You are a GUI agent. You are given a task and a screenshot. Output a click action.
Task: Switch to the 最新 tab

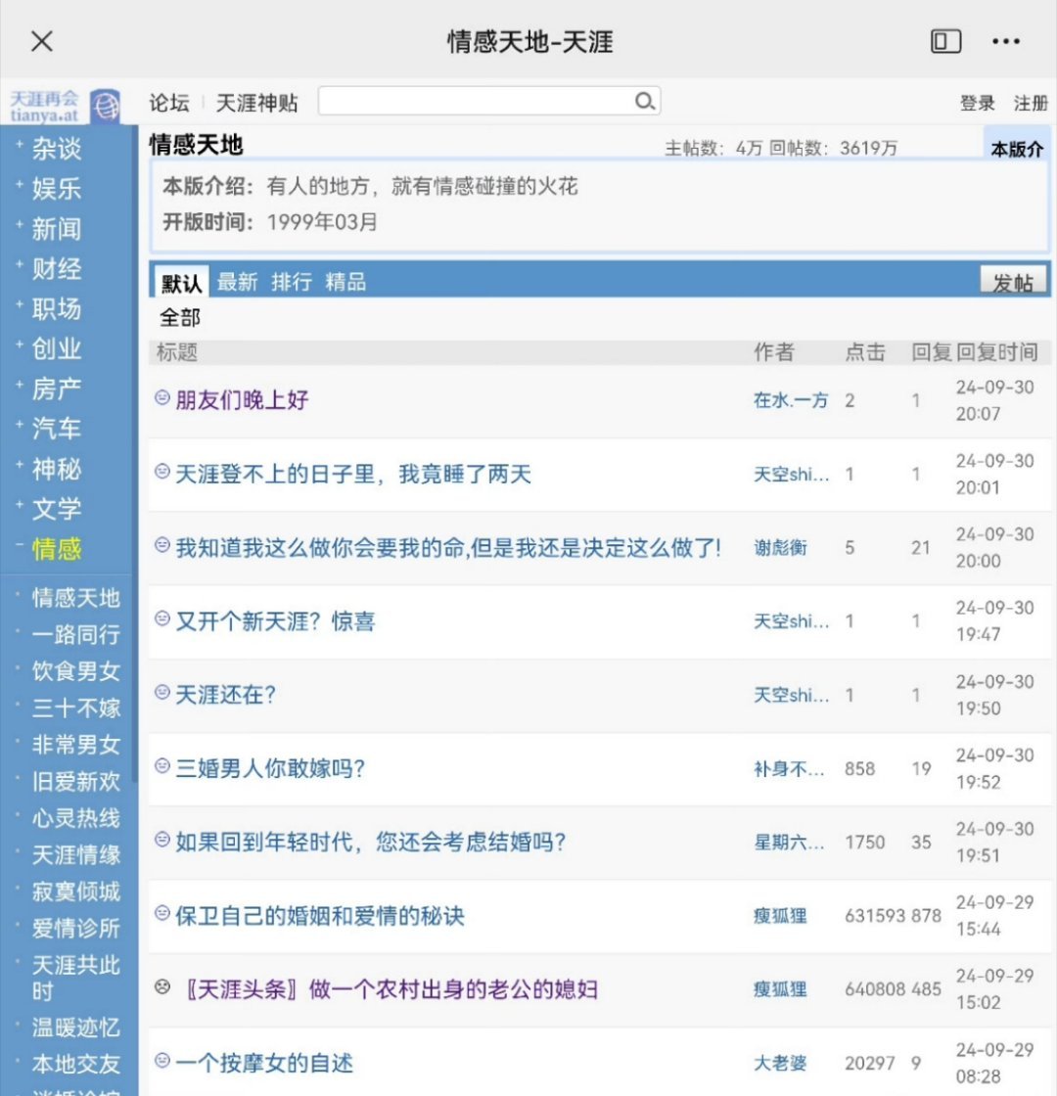[x=237, y=282]
